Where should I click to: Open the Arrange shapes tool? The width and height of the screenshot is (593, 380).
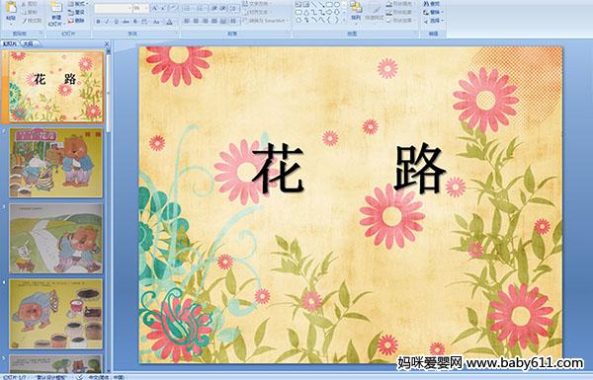(x=356, y=11)
